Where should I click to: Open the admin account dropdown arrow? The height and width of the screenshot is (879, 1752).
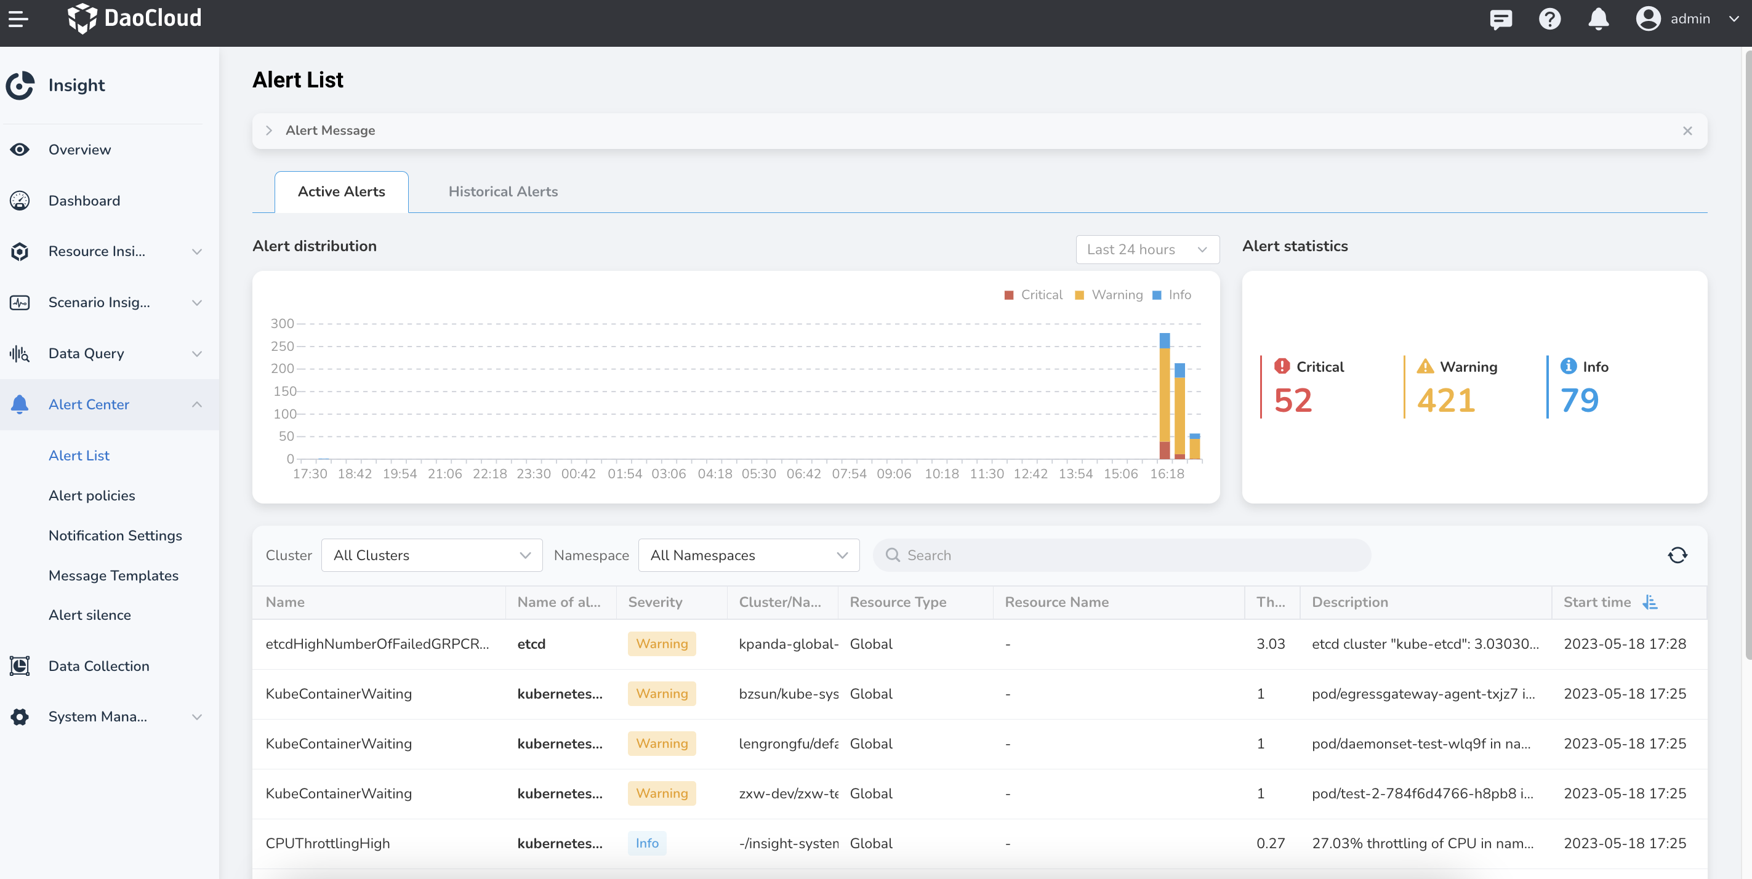[1734, 19]
